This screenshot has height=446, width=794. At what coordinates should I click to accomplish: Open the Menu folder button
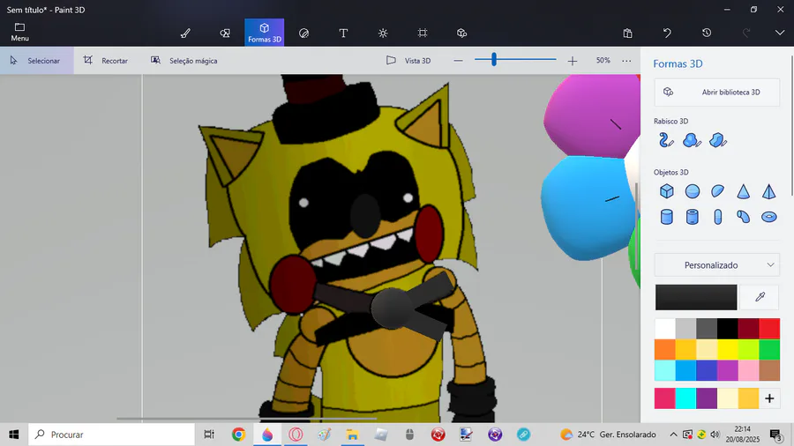tap(19, 33)
